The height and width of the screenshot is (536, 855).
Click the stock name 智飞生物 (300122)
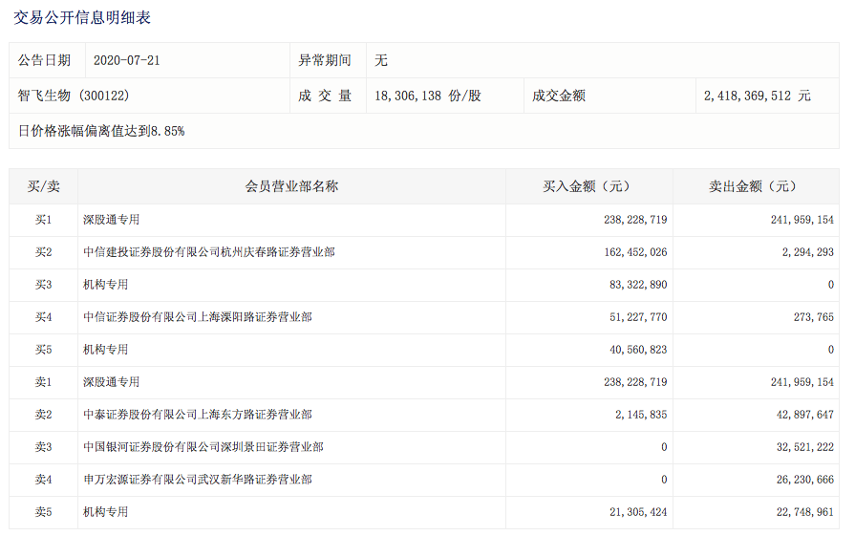tap(74, 96)
